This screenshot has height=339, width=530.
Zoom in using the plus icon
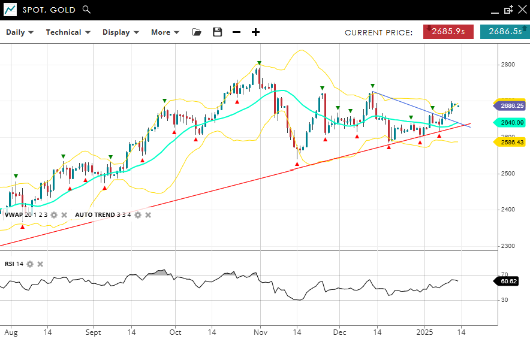[x=255, y=32]
